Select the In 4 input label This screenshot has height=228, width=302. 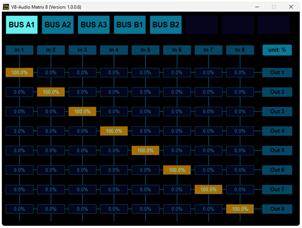[x=114, y=50]
